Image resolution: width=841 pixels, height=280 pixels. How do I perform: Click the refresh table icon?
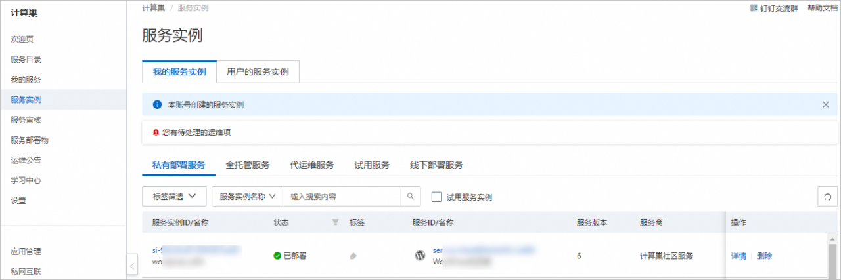(827, 197)
